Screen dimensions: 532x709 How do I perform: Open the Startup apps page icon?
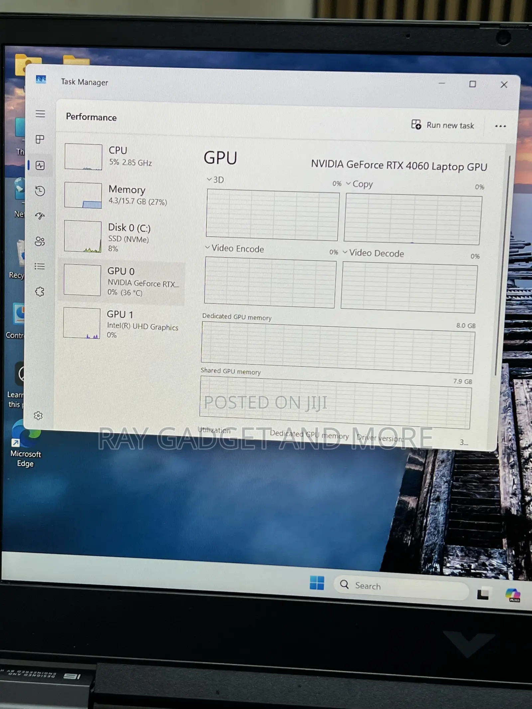[x=40, y=216]
